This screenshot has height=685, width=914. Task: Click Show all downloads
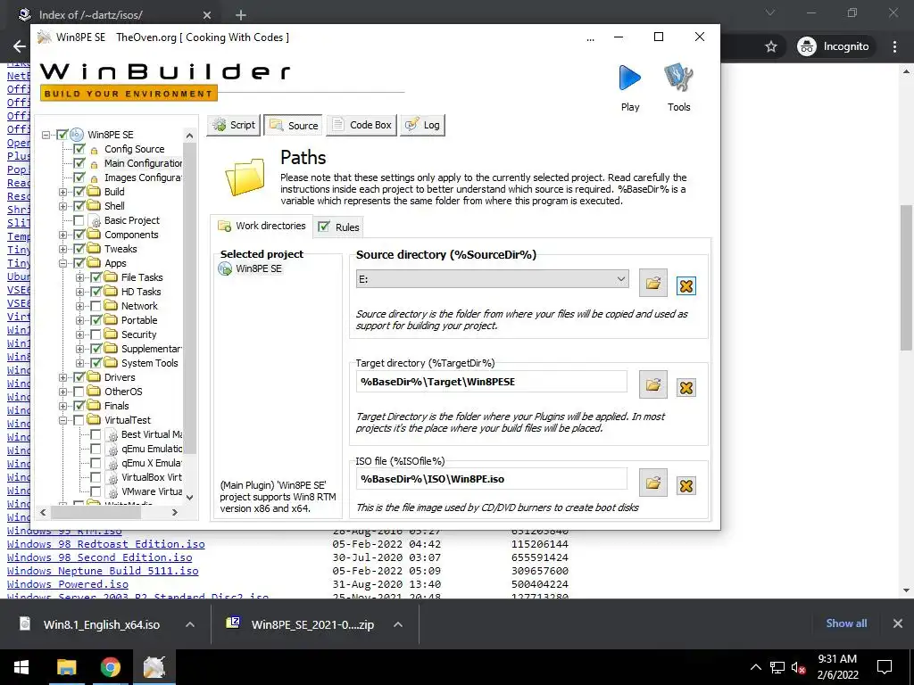[846, 623]
